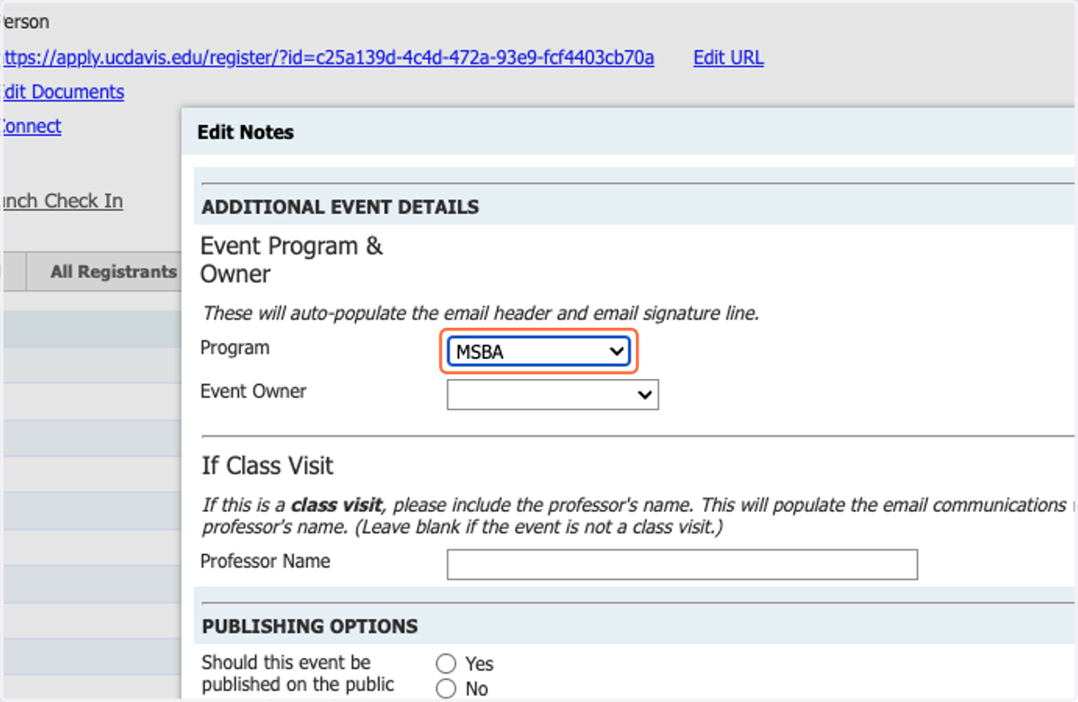Click the PUBLISHING OPTIONS section header

point(310,627)
